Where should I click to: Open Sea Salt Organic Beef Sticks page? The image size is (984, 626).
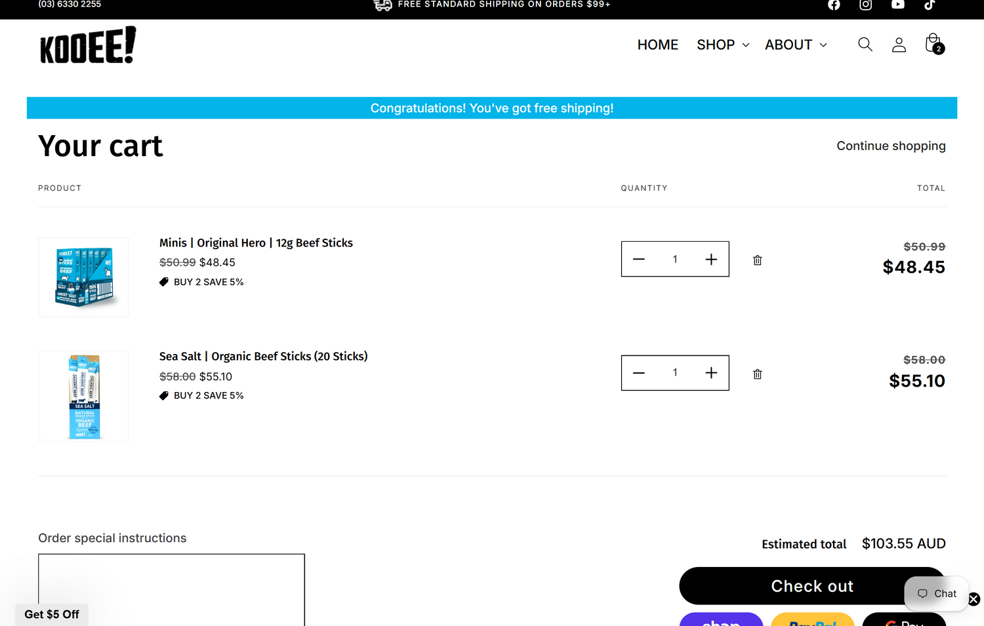[263, 356]
